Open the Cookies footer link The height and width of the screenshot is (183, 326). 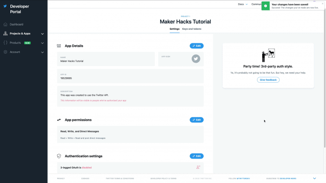pos(85,178)
